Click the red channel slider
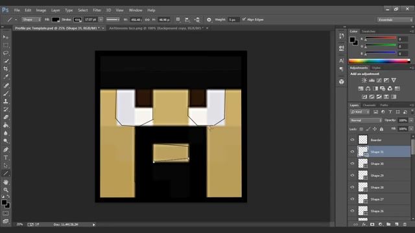Viewport: 415px width, 233px height. (x=381, y=38)
